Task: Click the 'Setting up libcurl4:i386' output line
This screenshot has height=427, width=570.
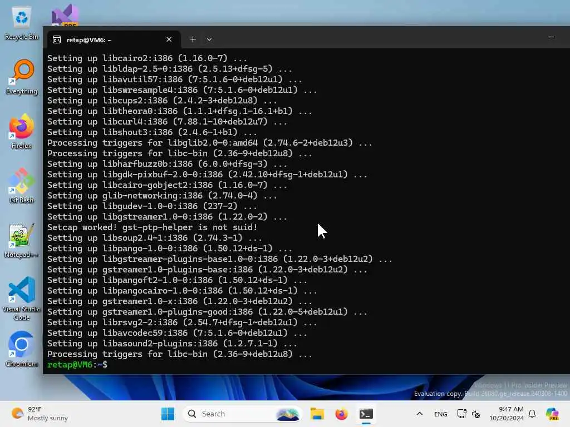Action: tap(167, 122)
